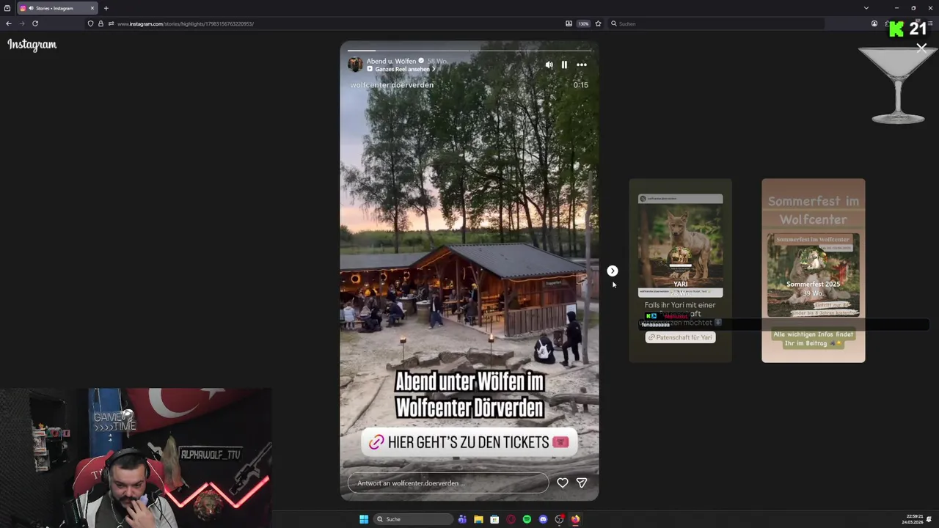939x528 pixels.
Task: Share the story via paper plane icon
Action: [582, 483]
